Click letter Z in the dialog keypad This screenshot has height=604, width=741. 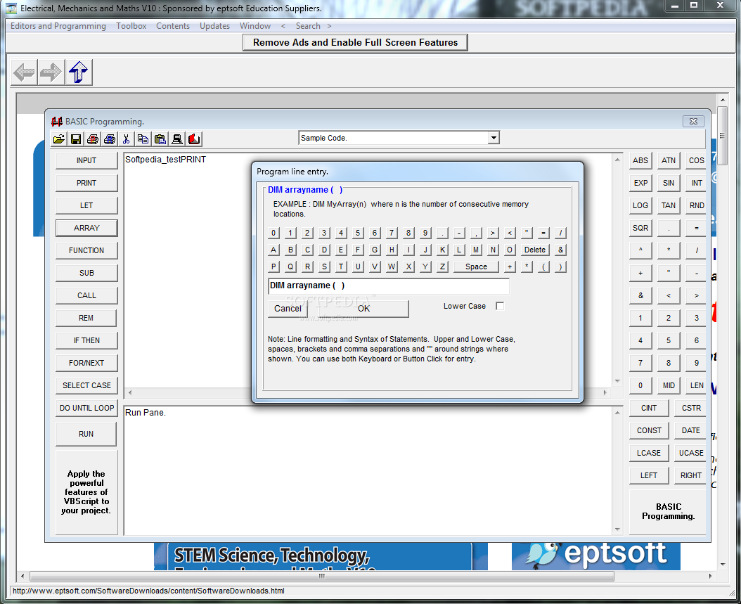coord(442,266)
